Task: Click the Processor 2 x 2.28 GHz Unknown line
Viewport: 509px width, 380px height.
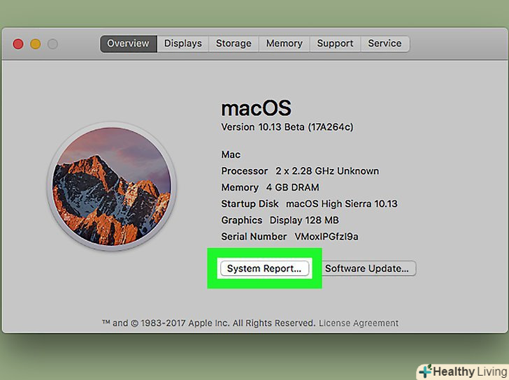Action: pyautogui.click(x=300, y=171)
